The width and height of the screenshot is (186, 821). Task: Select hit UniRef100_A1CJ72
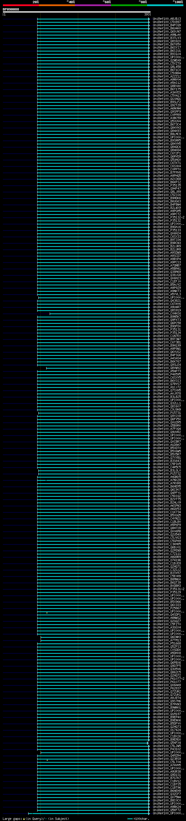click(x=167, y=388)
